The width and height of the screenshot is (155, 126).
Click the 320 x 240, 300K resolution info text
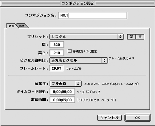click(x=111, y=84)
